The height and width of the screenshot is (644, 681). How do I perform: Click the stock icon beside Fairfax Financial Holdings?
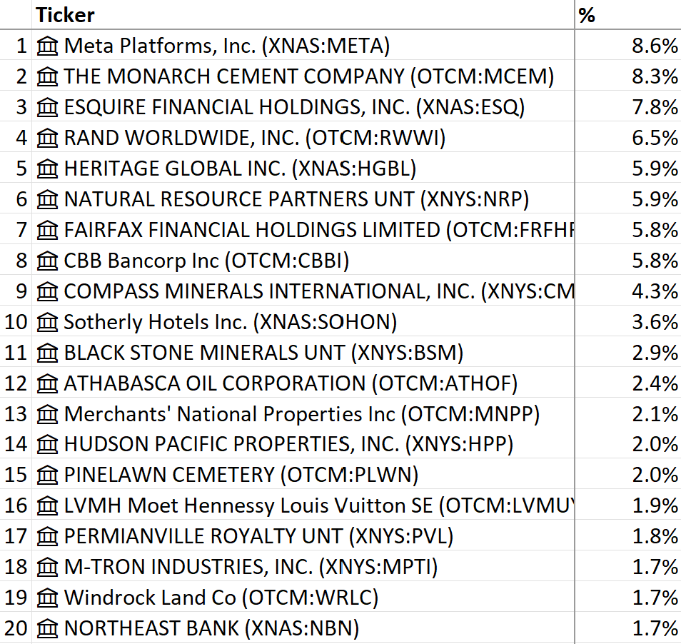point(47,230)
